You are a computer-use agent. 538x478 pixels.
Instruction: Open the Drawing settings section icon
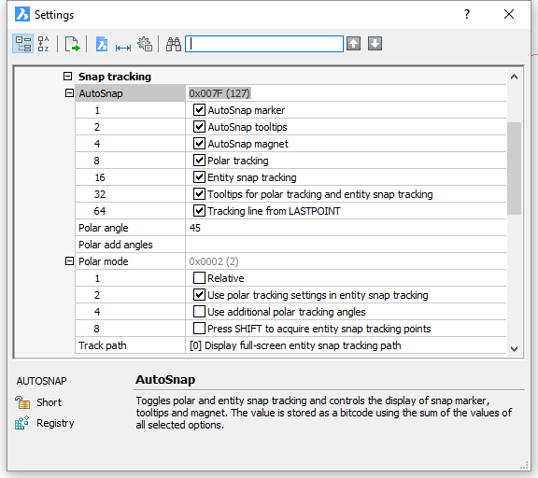tap(102, 44)
